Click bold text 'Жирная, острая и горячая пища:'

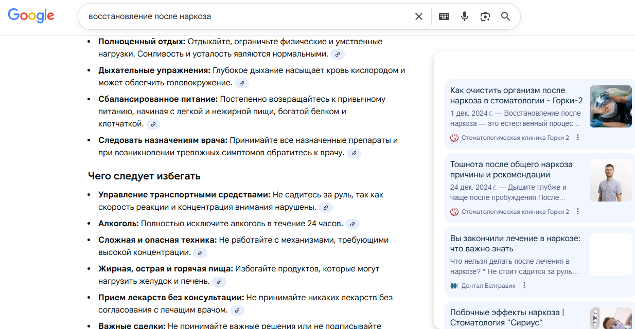166,269
